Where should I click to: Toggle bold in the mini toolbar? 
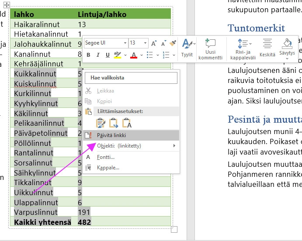[88, 55]
